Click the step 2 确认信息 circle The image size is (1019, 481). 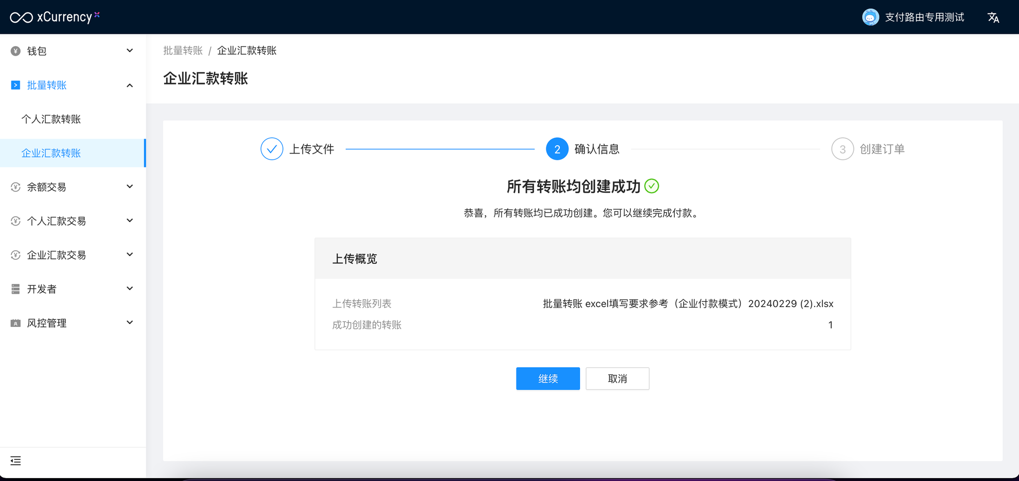(557, 149)
